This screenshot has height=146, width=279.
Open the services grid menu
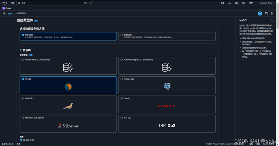pyautogui.click(x=13, y=3)
